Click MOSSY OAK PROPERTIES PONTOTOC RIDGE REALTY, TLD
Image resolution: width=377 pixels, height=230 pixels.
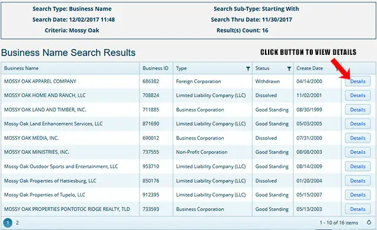click(x=67, y=209)
